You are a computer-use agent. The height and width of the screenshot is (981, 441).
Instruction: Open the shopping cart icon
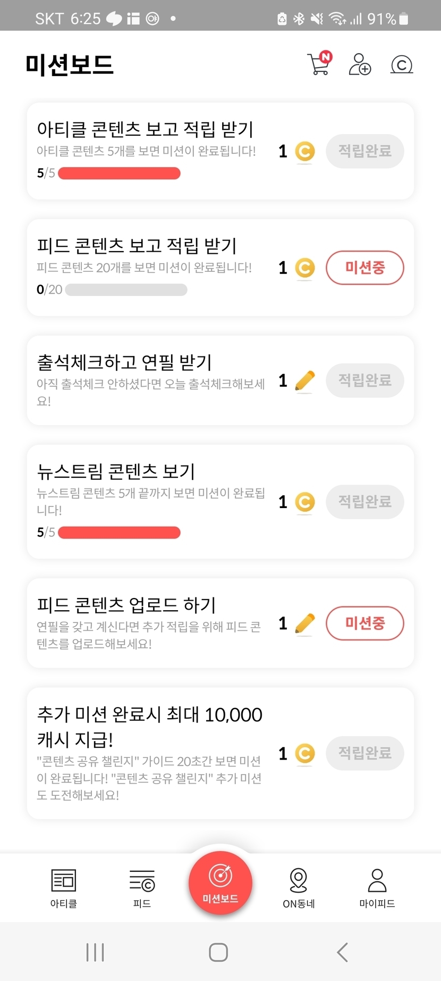pyautogui.click(x=319, y=64)
